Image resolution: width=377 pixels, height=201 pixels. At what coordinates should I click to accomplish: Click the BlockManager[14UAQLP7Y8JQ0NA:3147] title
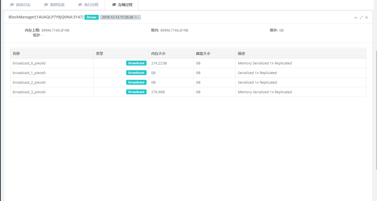tap(46, 17)
